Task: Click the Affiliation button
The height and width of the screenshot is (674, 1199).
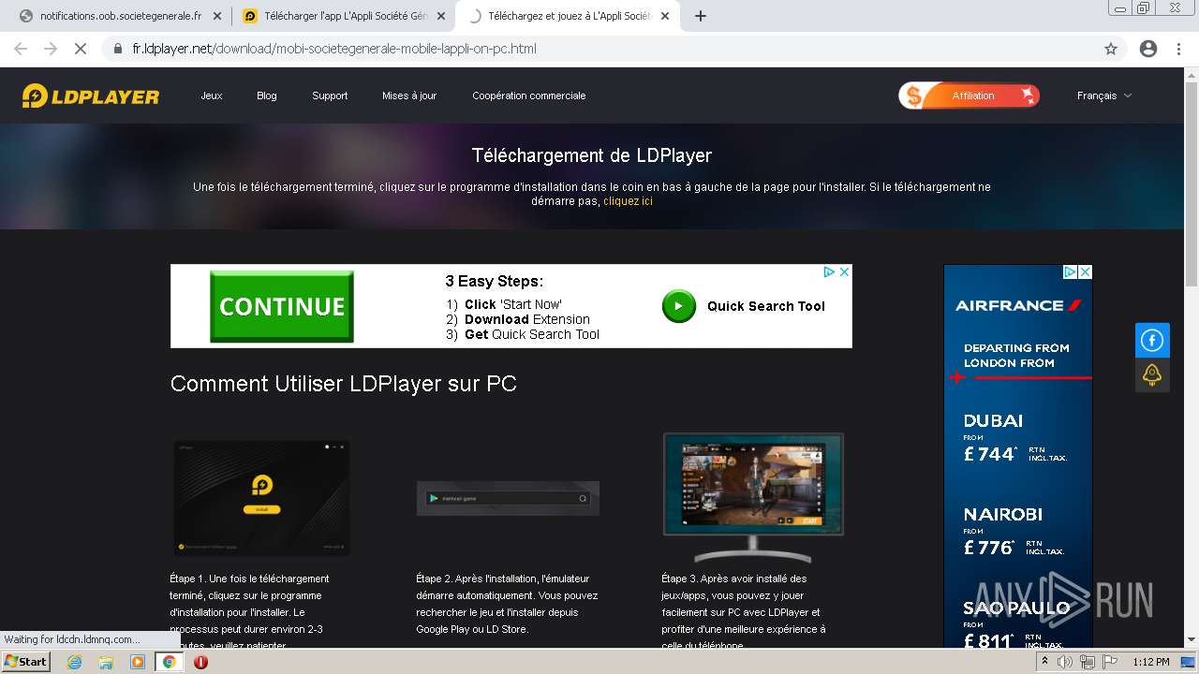Action: click(970, 95)
